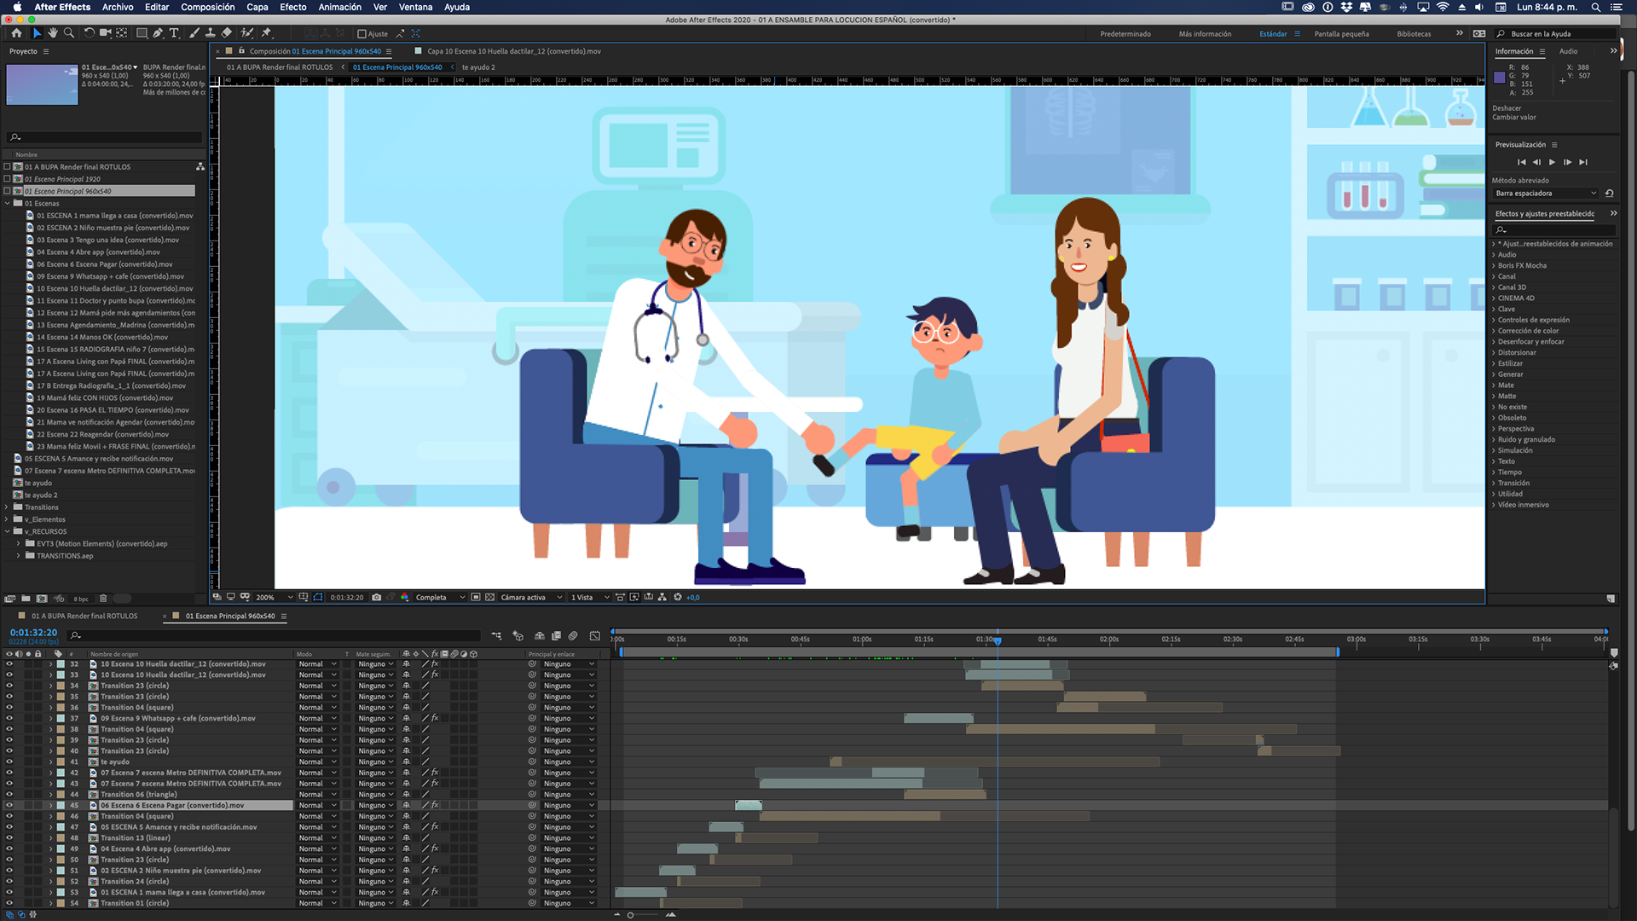Select the Pen tool
The image size is (1637, 921).
tap(158, 33)
